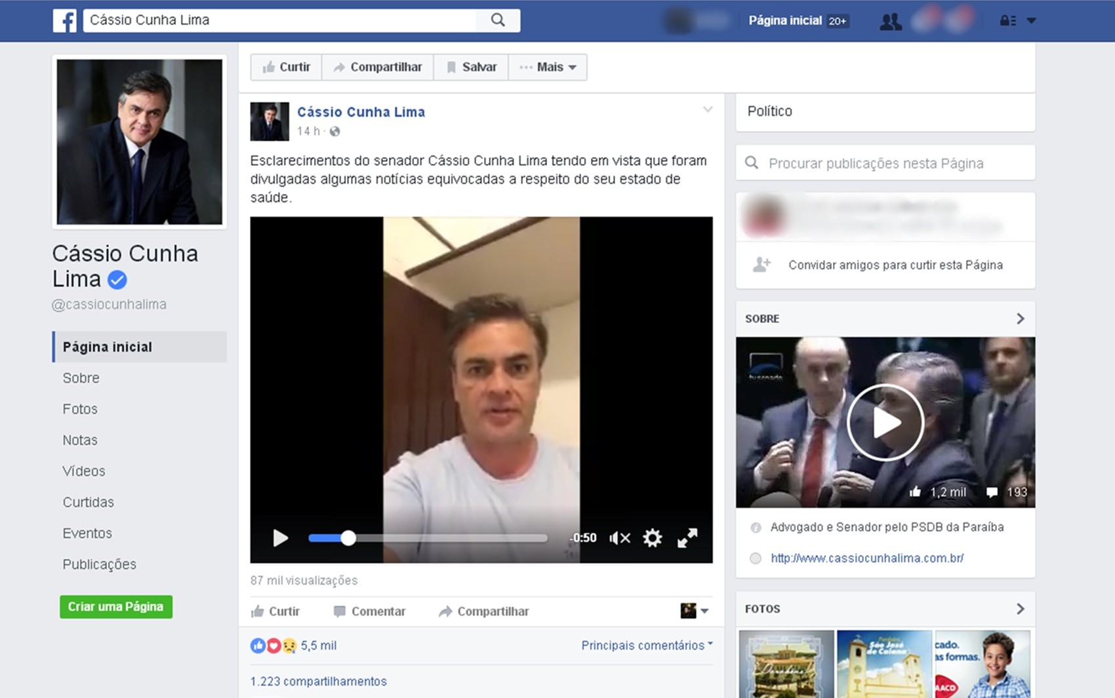Viewport: 1115px width, 698px height.
Task: Click the invite friends person icon
Action: (x=760, y=264)
